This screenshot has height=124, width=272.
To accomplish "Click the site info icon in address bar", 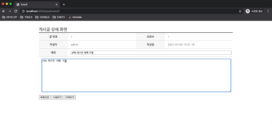I will [x=23, y=11].
